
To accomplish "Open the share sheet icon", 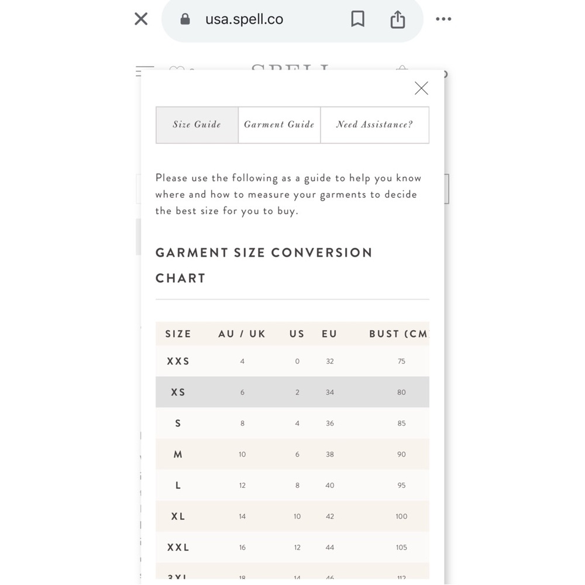I will pyautogui.click(x=398, y=19).
